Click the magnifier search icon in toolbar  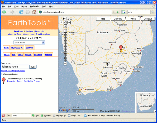point(153,12)
